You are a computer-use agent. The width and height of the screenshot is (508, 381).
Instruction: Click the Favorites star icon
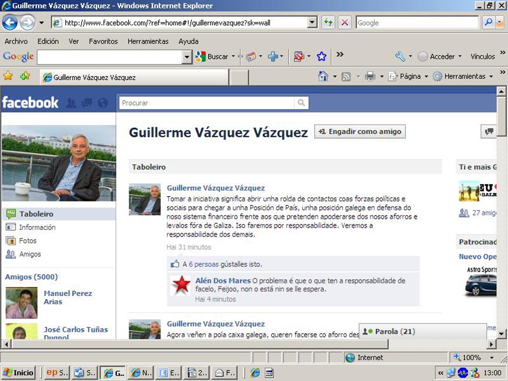point(8,76)
